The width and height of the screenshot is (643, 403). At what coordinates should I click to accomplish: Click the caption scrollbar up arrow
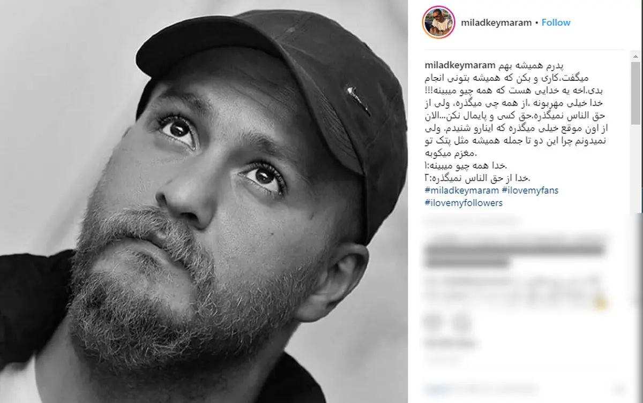click(x=635, y=57)
